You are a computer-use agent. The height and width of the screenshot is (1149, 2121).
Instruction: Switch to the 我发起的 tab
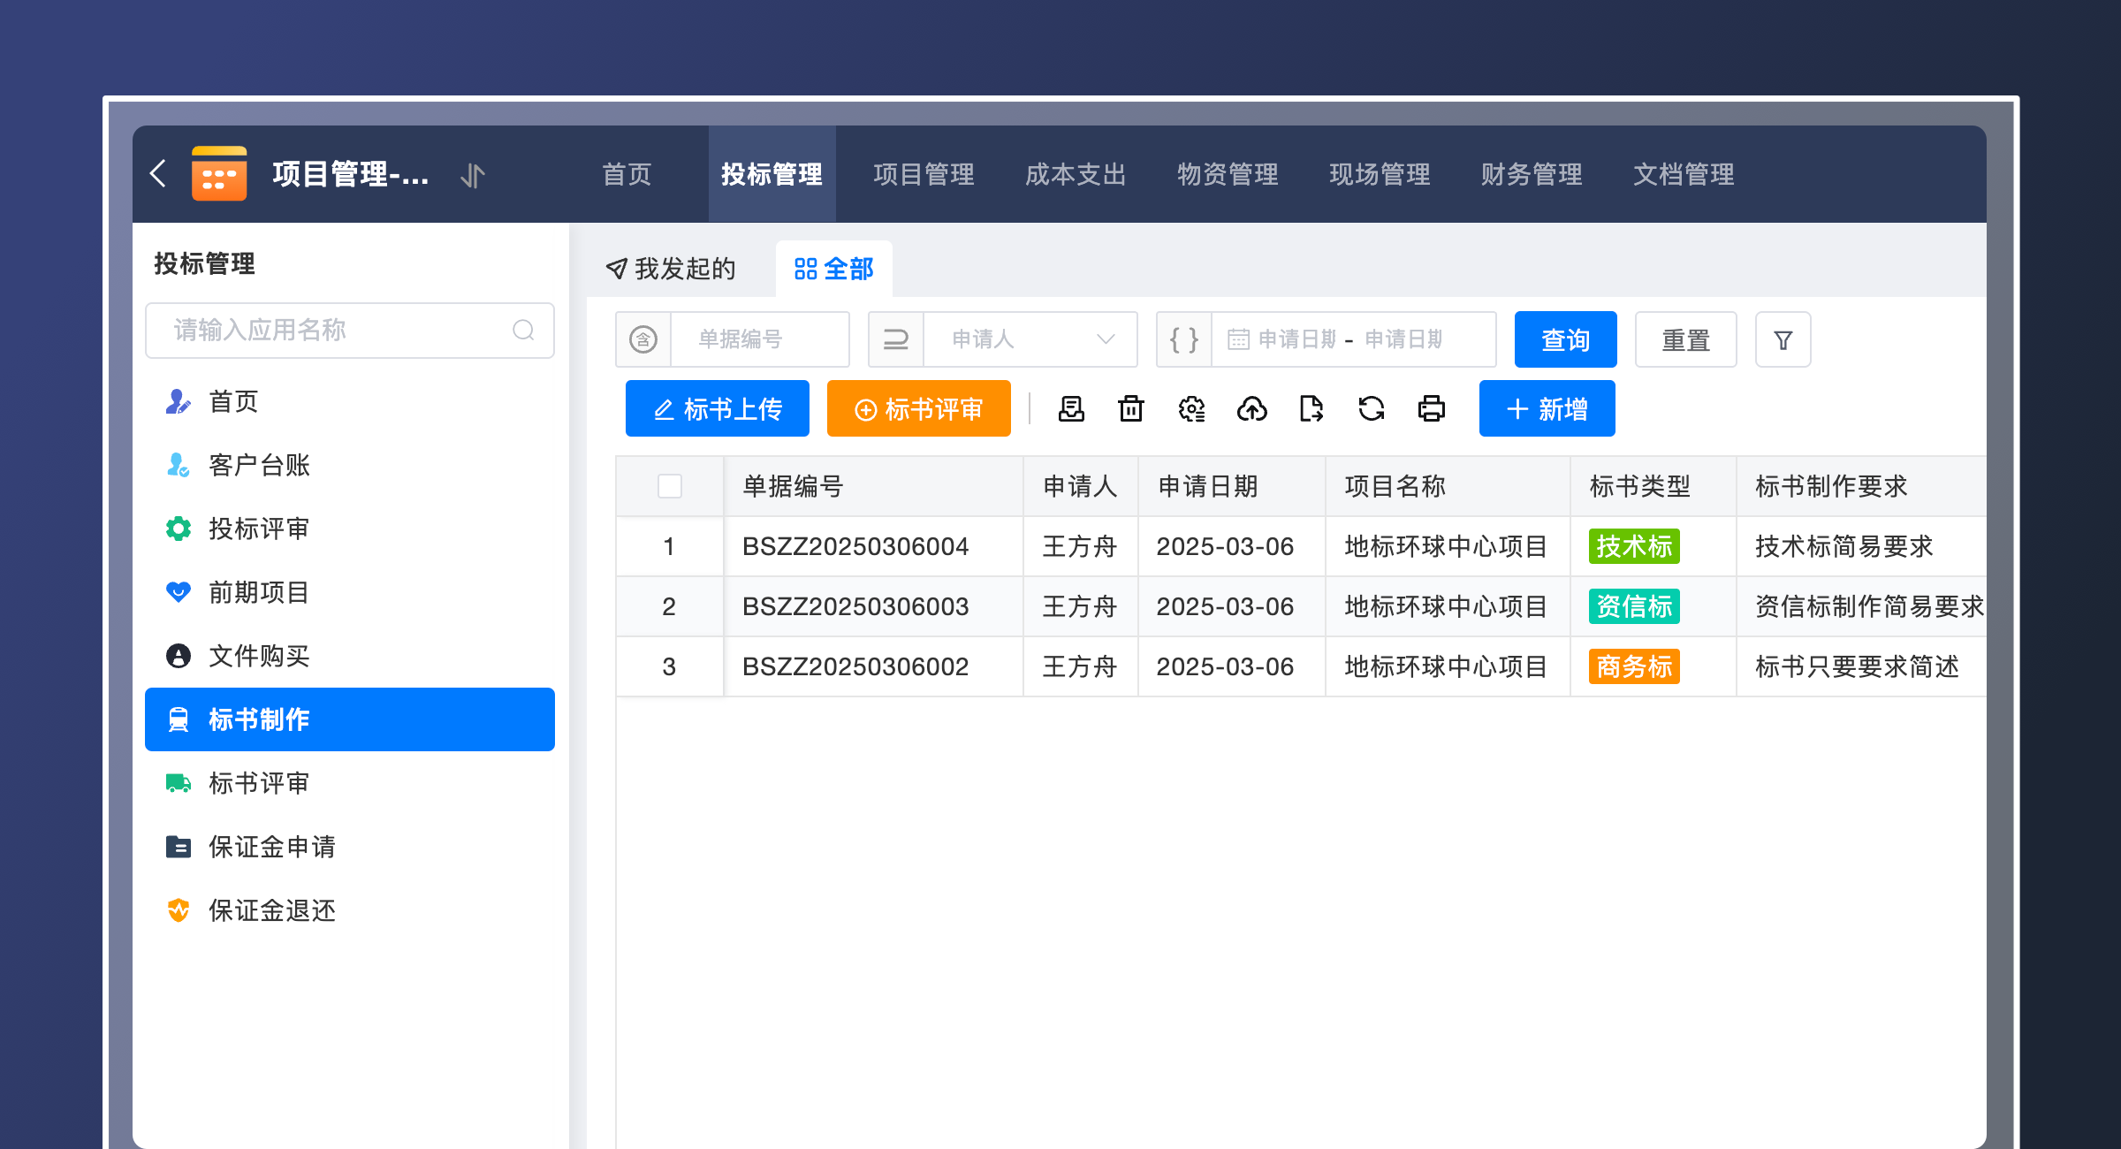tap(672, 269)
